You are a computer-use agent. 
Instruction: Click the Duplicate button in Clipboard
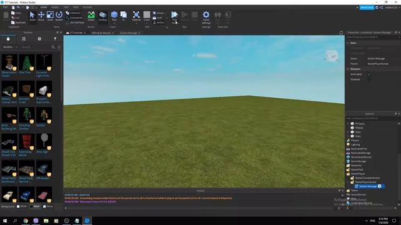[x=18, y=22]
